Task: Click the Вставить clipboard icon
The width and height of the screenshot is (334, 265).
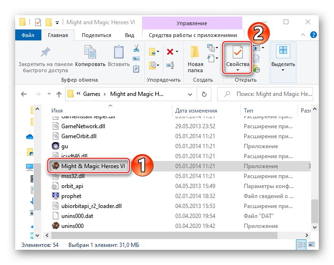Action: pyautogui.click(x=119, y=52)
